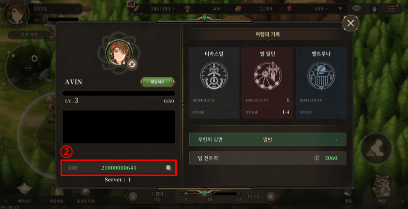The height and width of the screenshot is (209, 408).
Task: Click the avatar swap refresh icon
Action: [x=132, y=64]
